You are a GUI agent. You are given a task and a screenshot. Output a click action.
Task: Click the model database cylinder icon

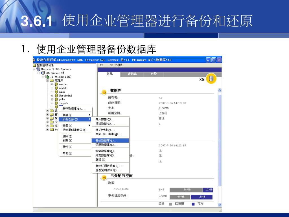click(x=56, y=88)
